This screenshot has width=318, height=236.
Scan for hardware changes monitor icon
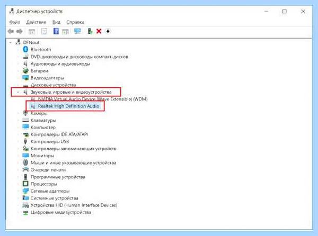pyautogui.click(x=77, y=31)
